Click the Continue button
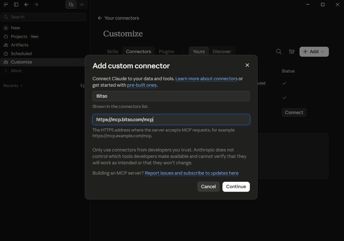 (x=236, y=187)
